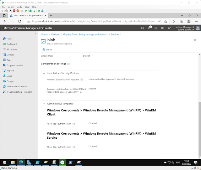Screen dimensions: 201x170
Task: Click scroll up arrow of page
Action: pyautogui.click(x=200, y=54)
